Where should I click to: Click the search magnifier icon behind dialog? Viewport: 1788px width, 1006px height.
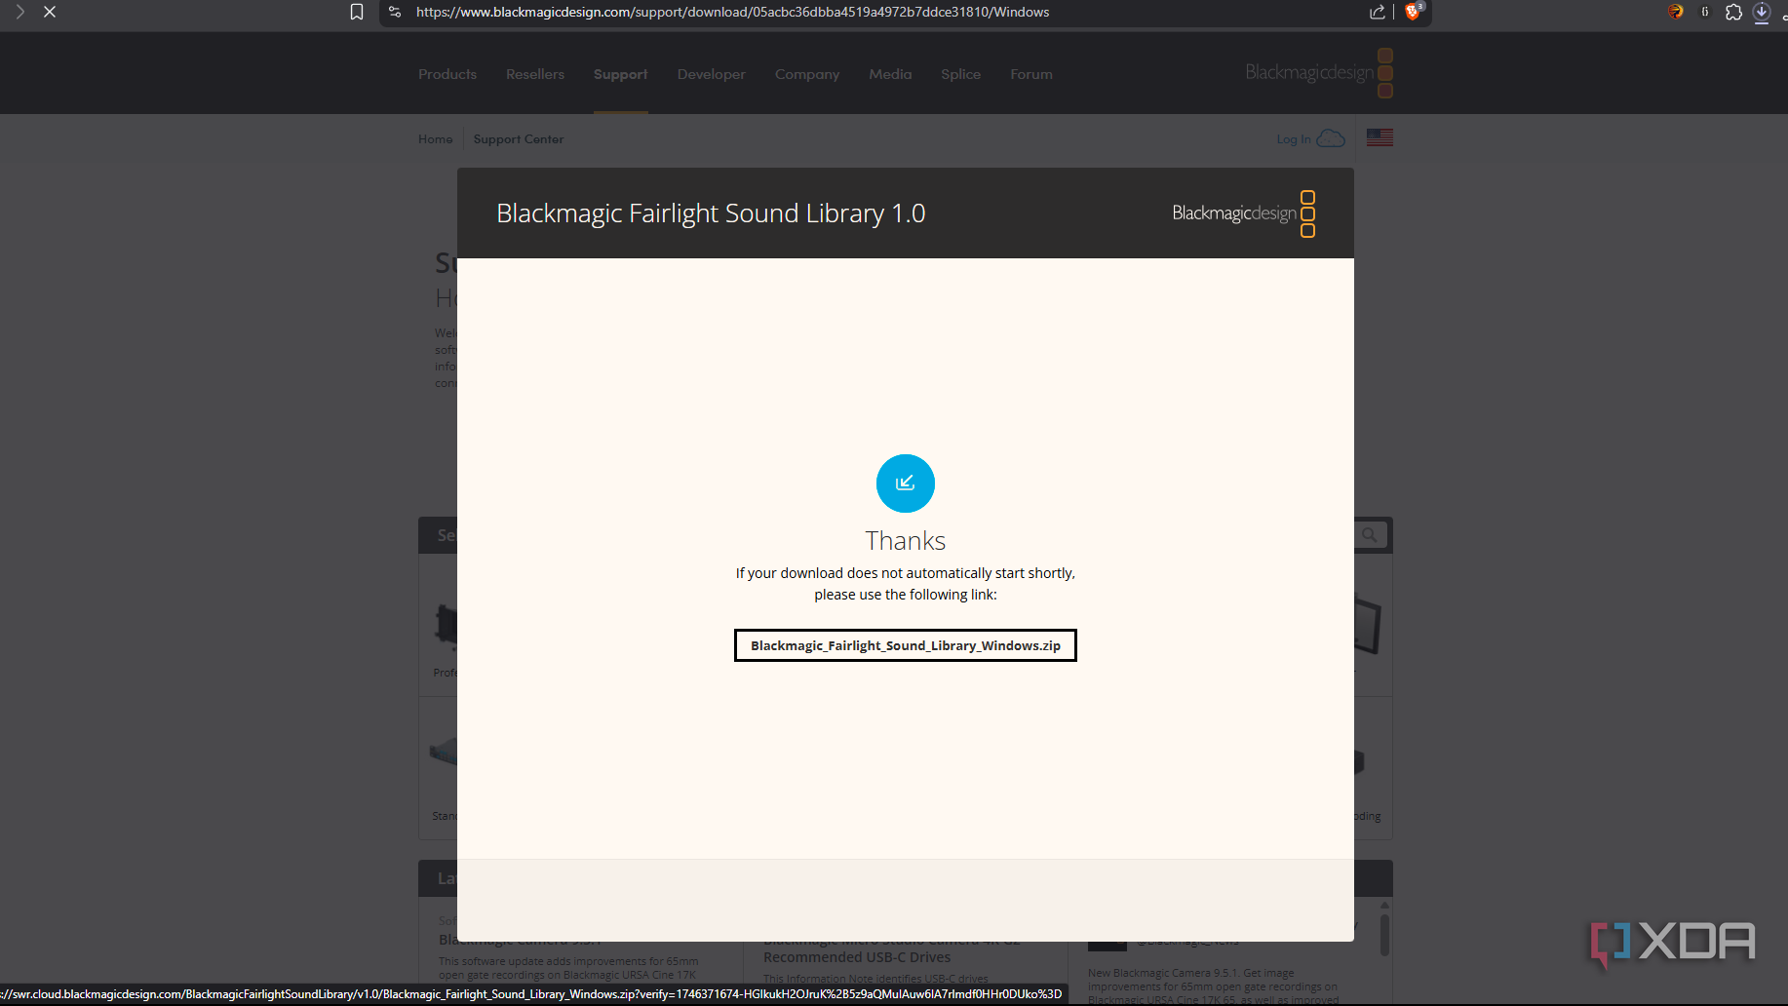click(1370, 535)
